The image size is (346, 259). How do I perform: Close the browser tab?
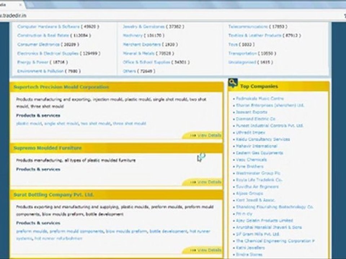(x=20, y=5)
